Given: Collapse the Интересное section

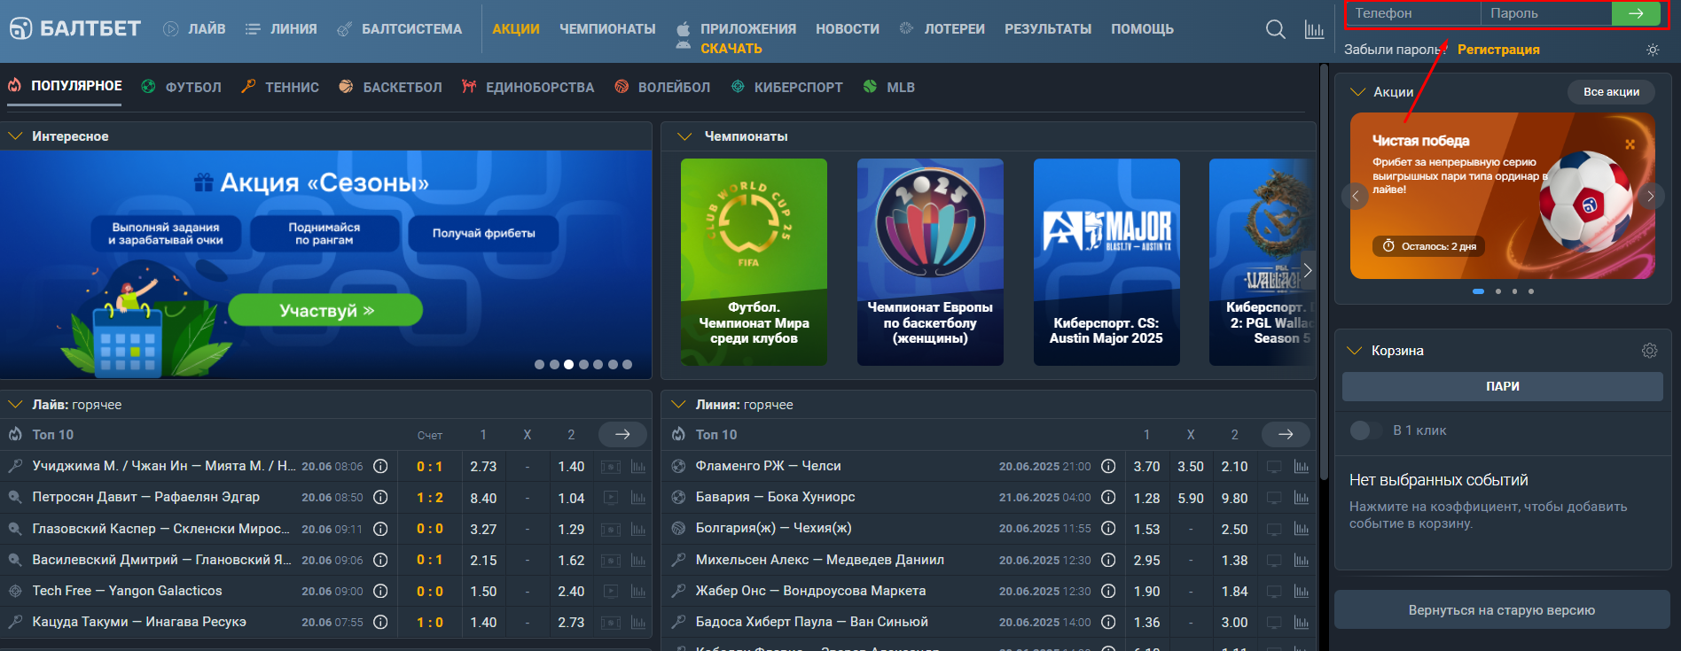Looking at the screenshot, I should coord(15,136).
